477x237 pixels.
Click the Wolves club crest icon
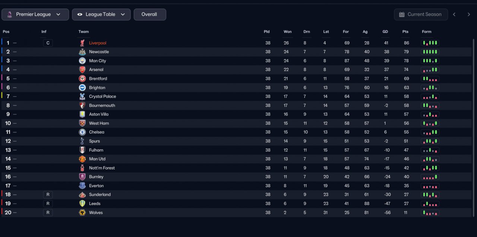coord(82,212)
